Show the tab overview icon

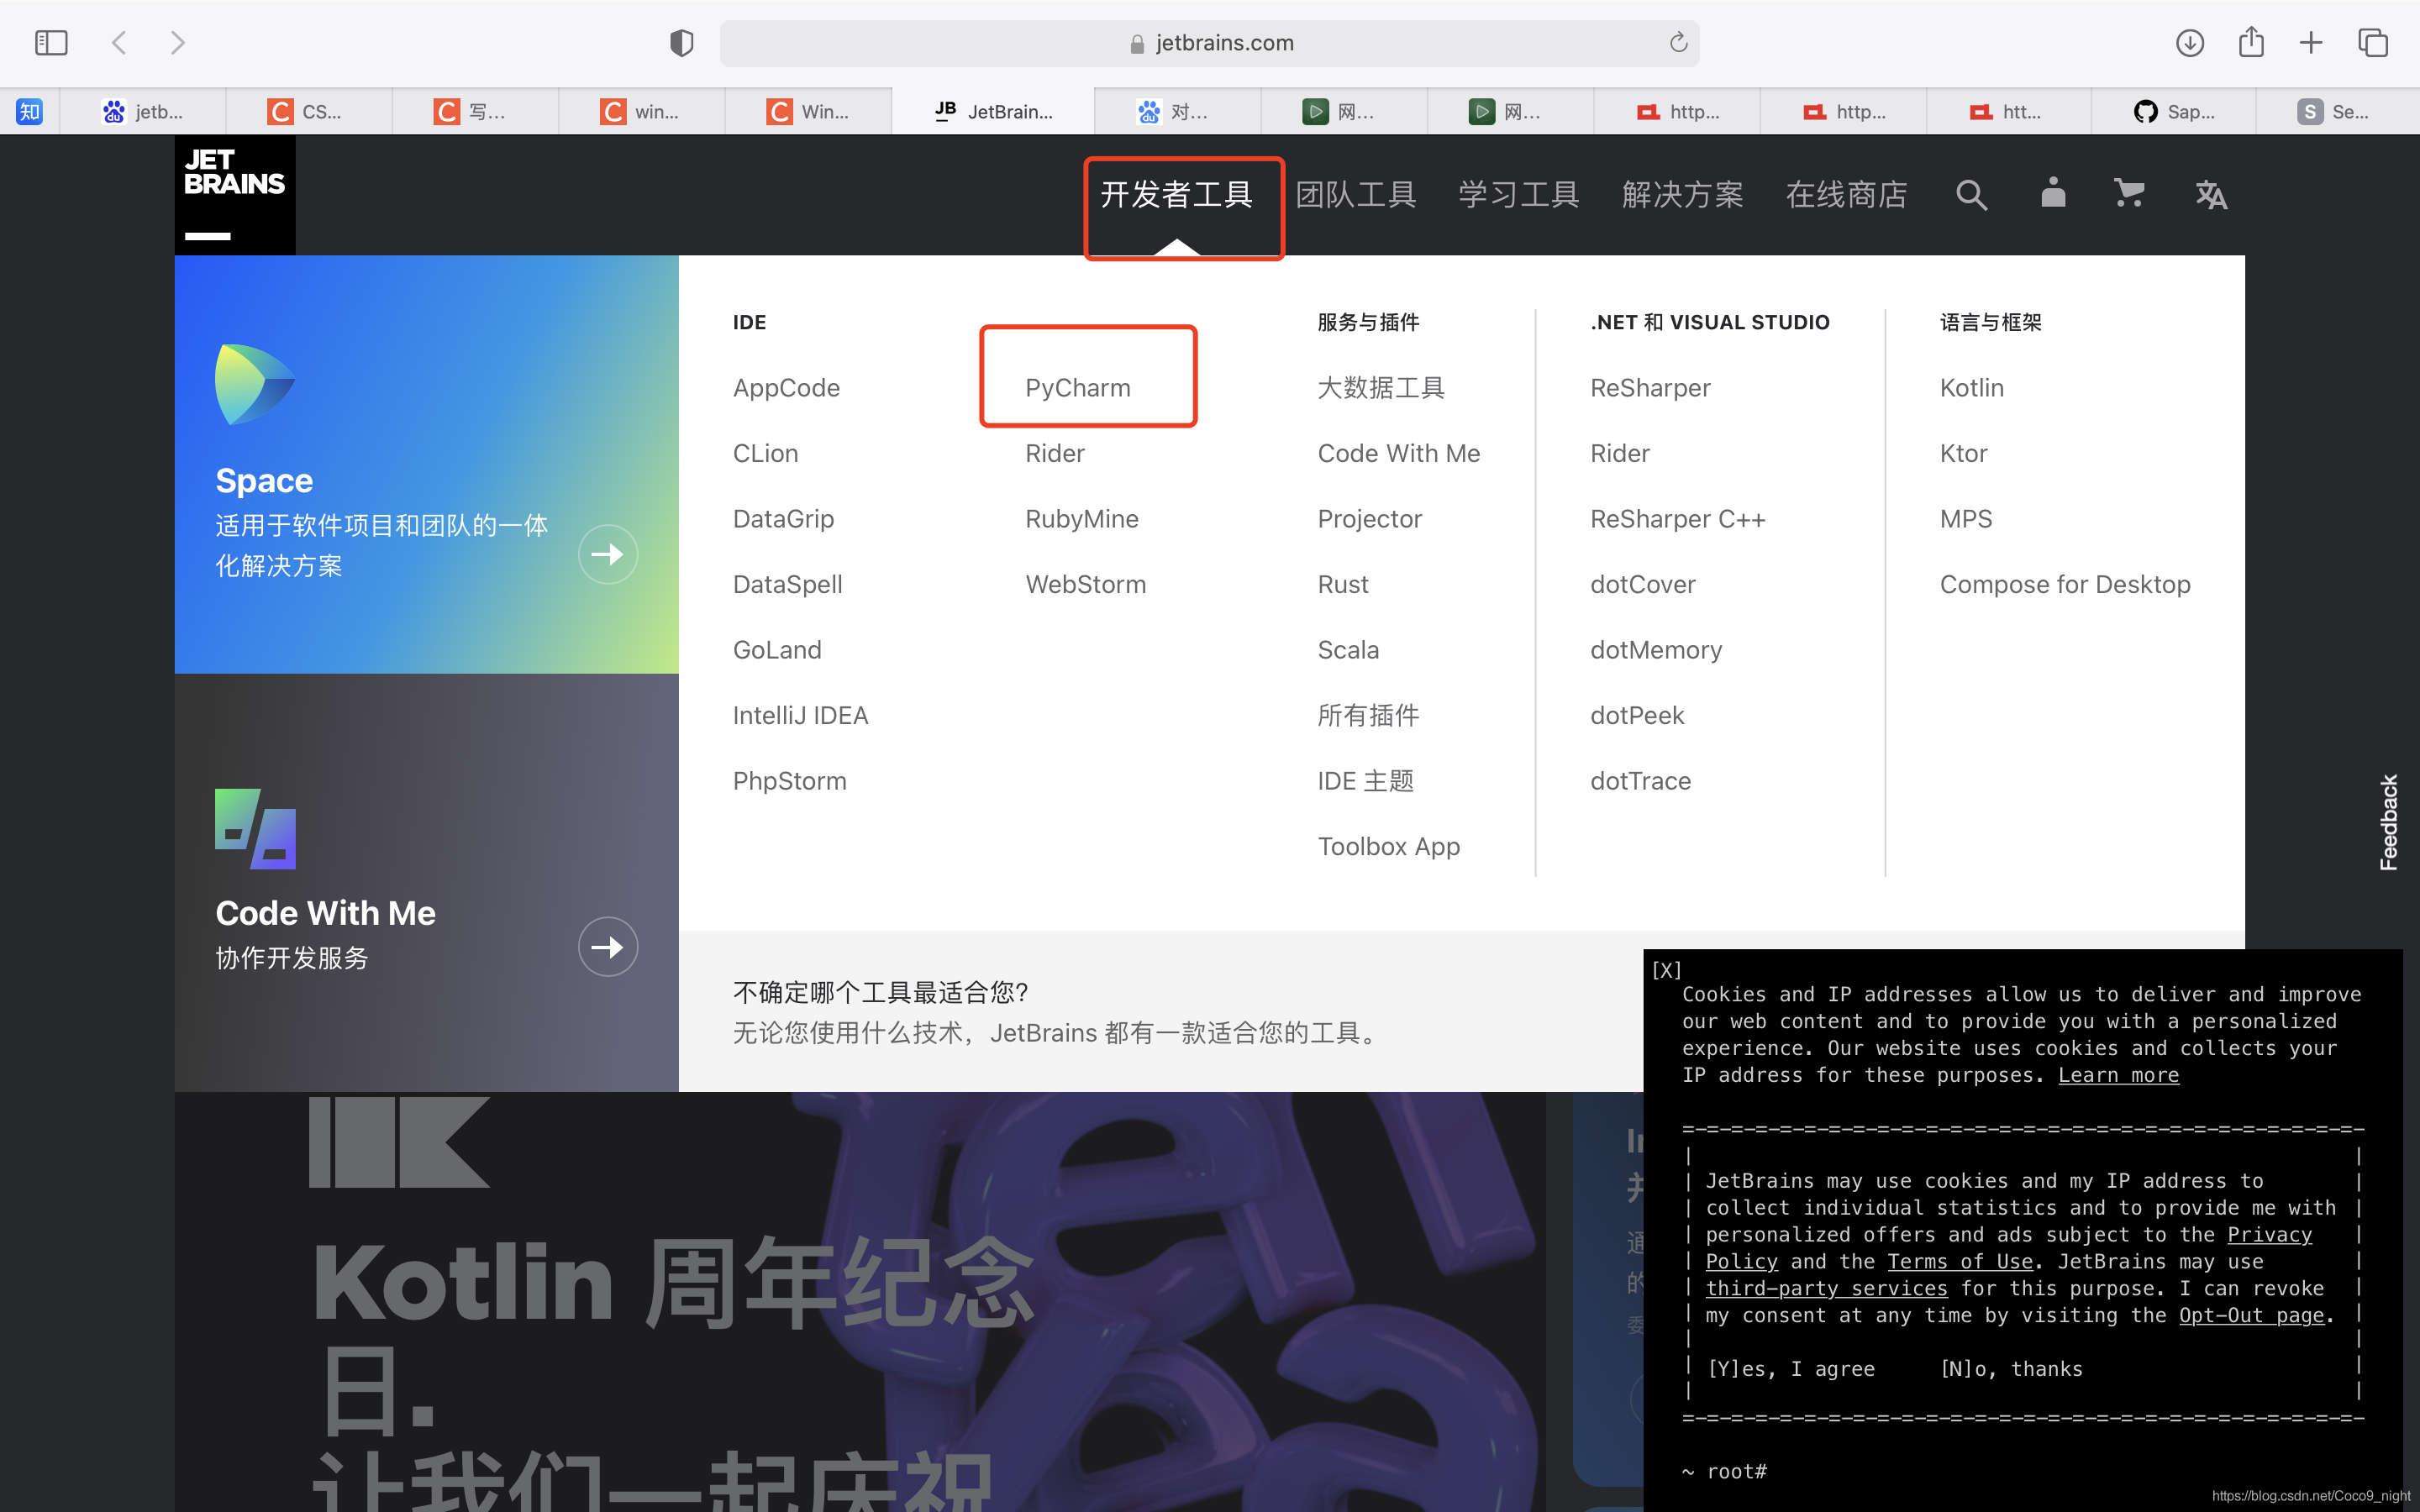click(x=2373, y=43)
